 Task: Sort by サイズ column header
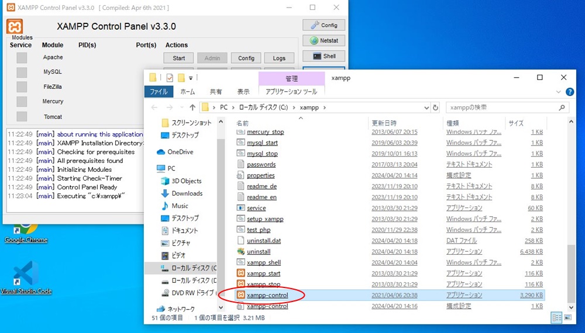pyautogui.click(x=517, y=123)
